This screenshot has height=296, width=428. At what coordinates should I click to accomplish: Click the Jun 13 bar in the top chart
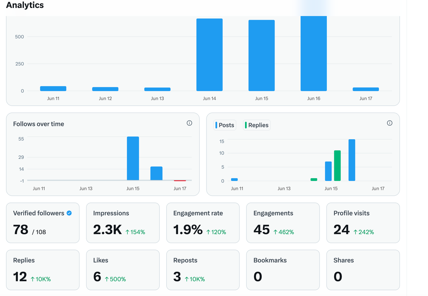click(157, 89)
